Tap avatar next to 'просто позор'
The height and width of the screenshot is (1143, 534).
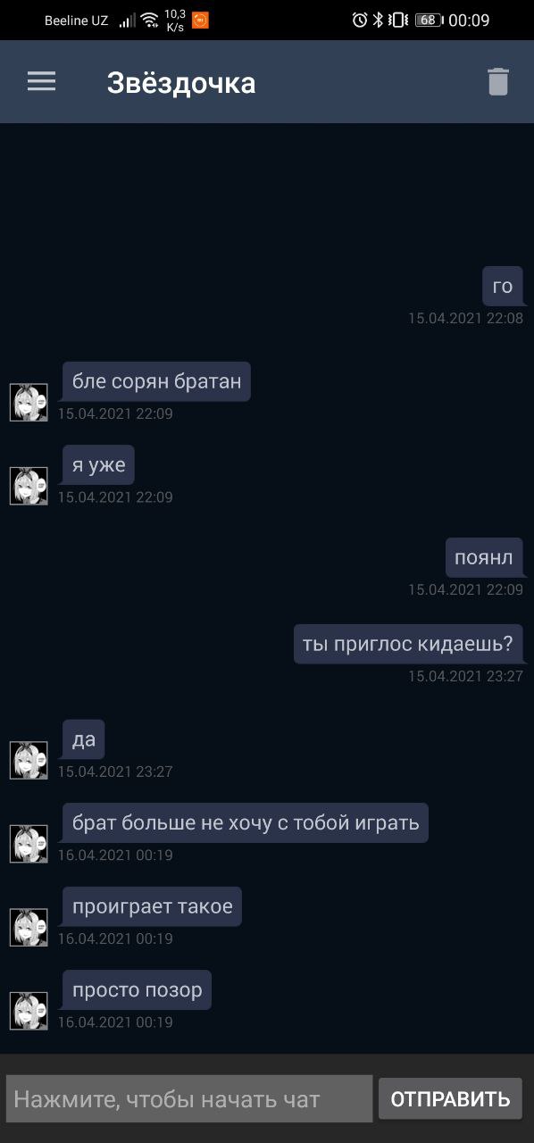tap(29, 1011)
